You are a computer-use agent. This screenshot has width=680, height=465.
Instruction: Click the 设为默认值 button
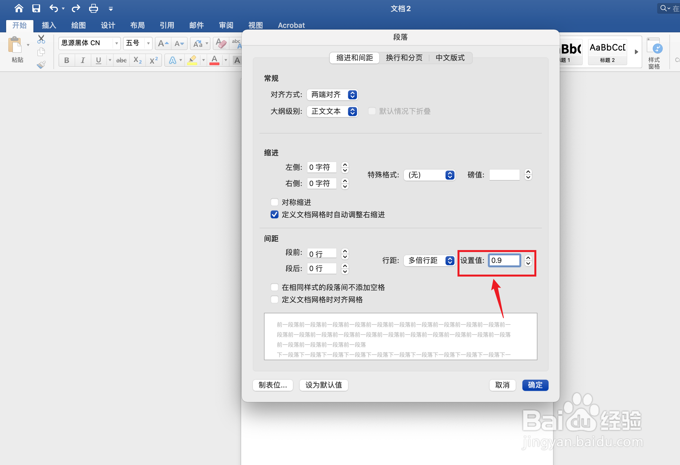[x=324, y=385]
